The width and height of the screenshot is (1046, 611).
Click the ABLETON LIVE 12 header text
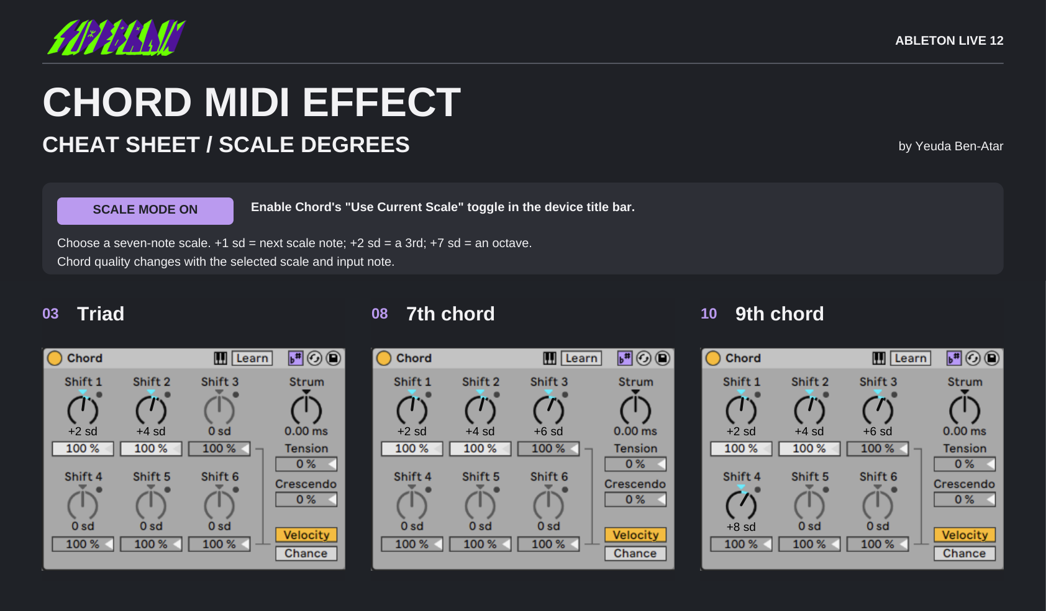(x=949, y=40)
